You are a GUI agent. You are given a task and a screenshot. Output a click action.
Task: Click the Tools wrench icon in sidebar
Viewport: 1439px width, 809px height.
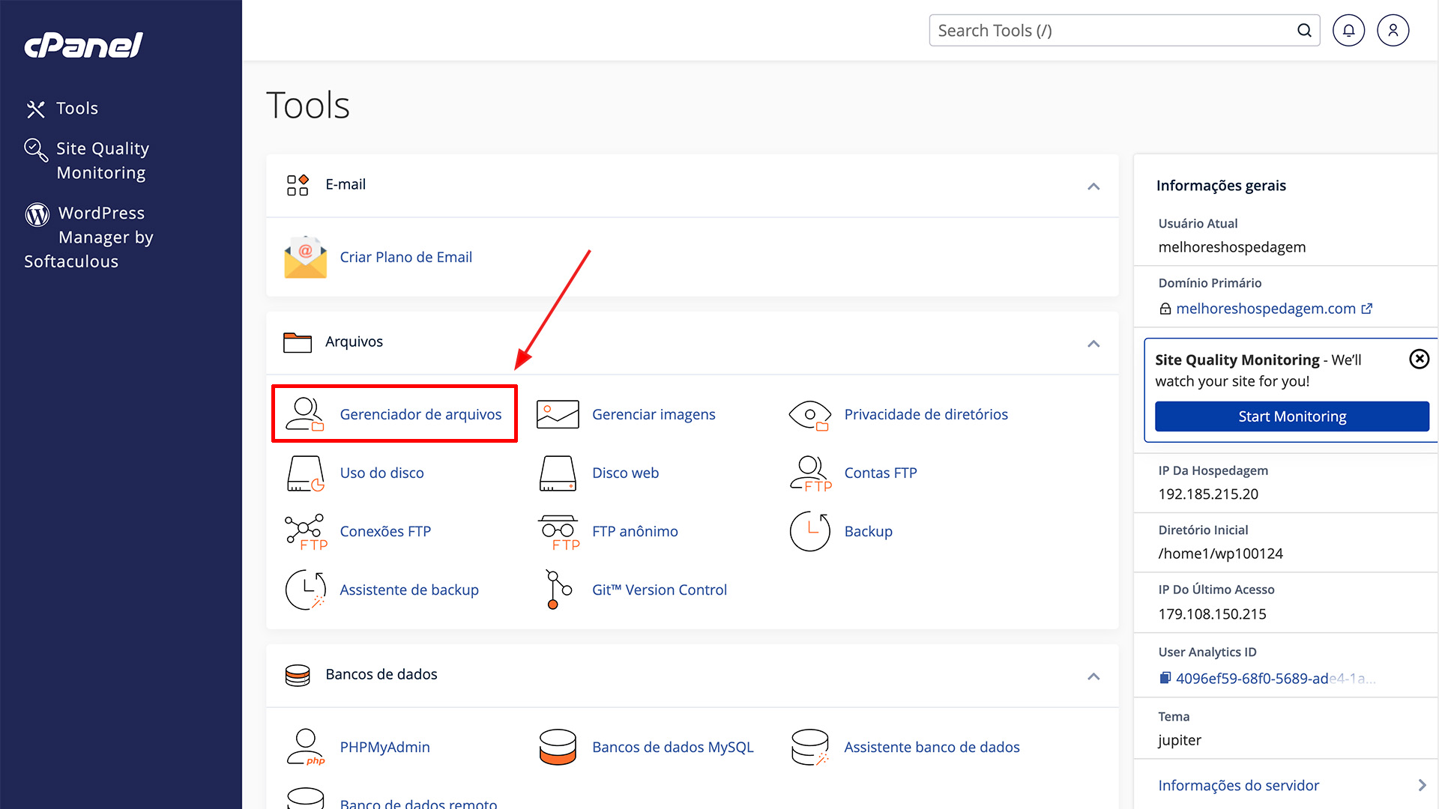pyautogui.click(x=36, y=109)
